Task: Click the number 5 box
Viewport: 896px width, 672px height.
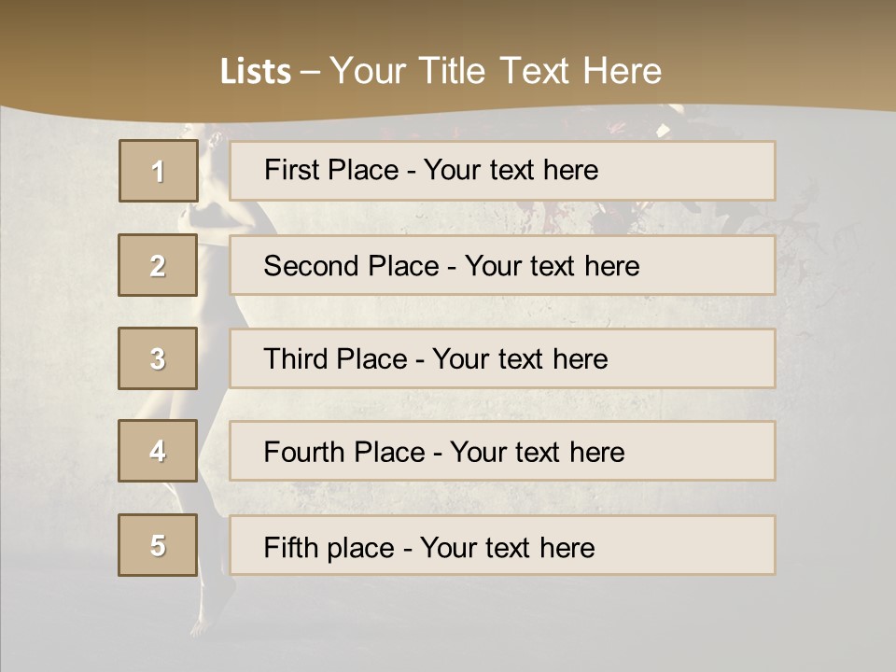Action: 158,545
